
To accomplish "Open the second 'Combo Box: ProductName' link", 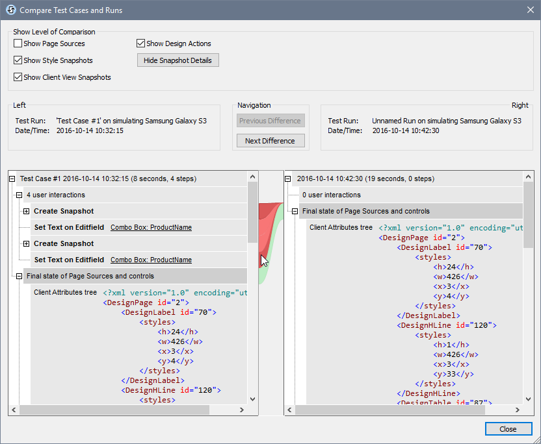I will tap(151, 260).
